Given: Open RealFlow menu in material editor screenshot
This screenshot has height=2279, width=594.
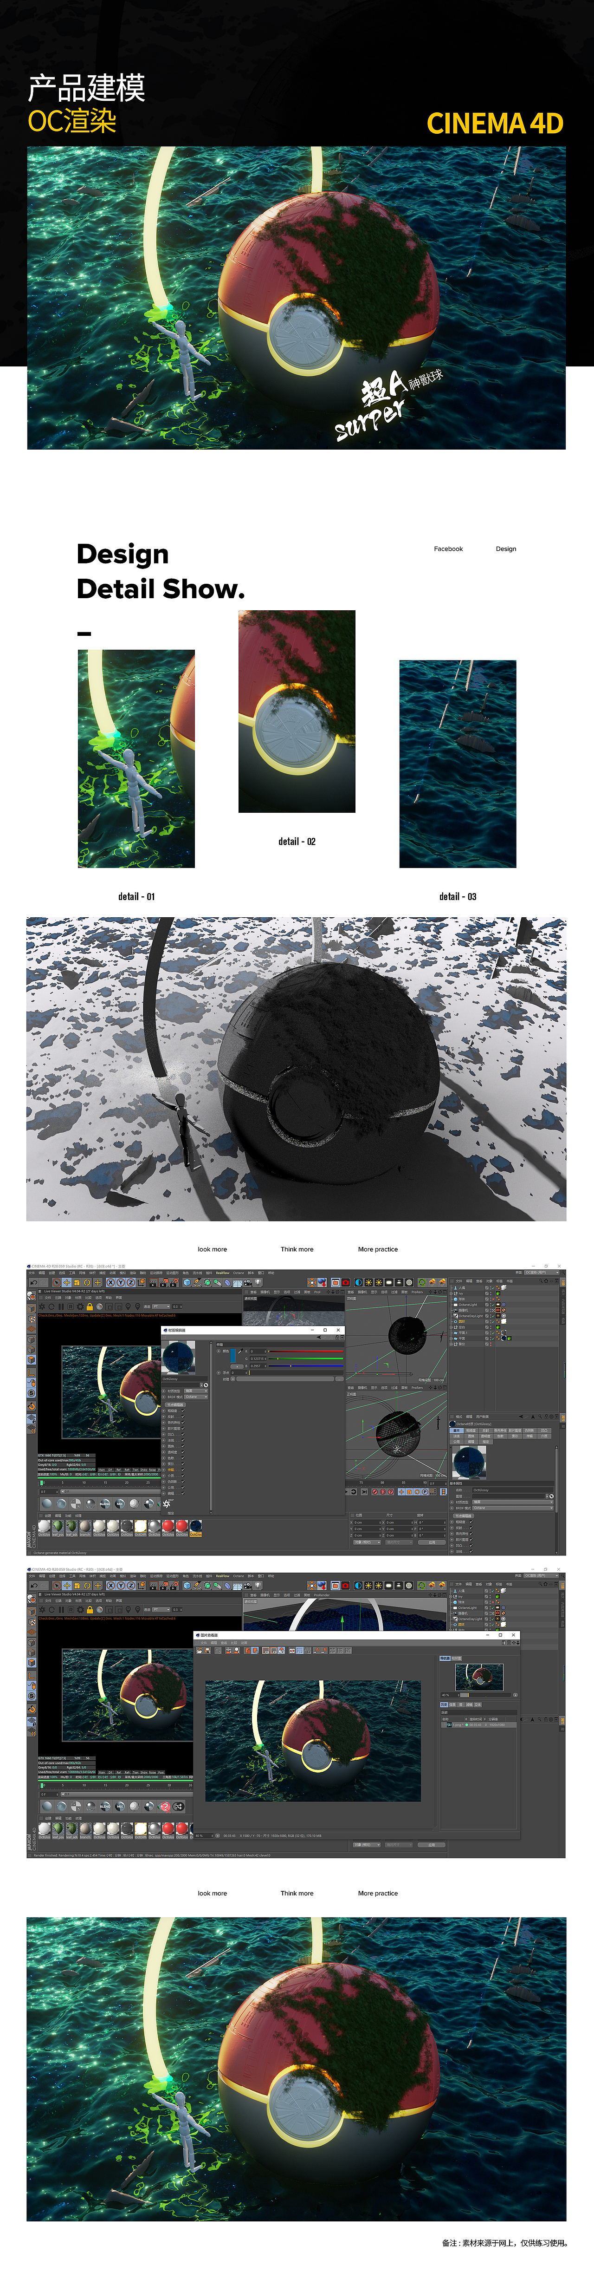Looking at the screenshot, I should pos(223,1272).
